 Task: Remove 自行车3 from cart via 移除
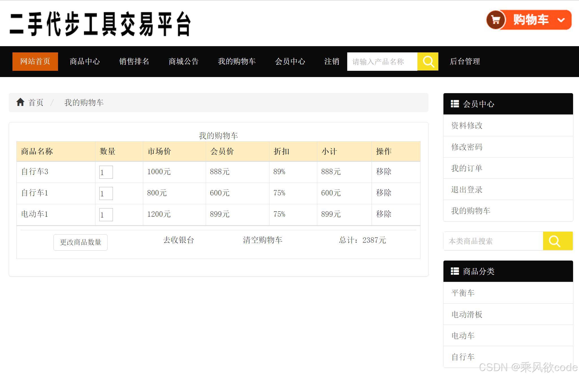(383, 172)
